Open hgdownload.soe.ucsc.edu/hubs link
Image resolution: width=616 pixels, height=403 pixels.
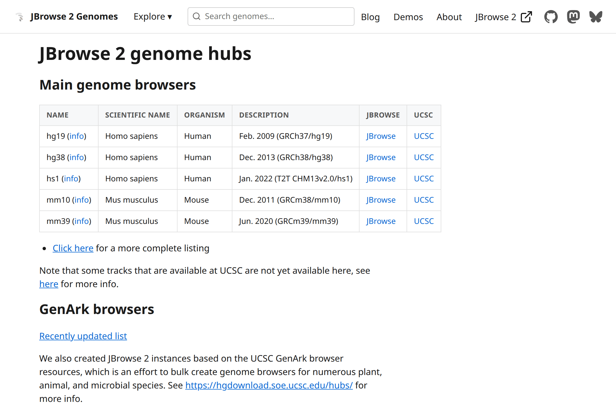(269, 385)
